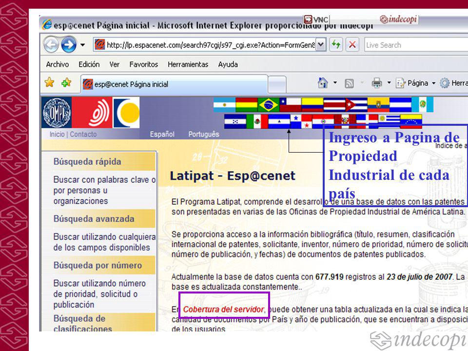
Task: Click the Mexico flag
Action: pos(257,121)
